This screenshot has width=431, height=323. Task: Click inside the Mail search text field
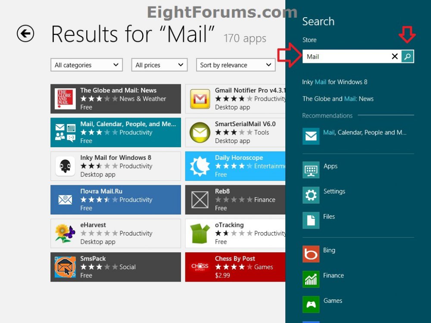coord(347,56)
